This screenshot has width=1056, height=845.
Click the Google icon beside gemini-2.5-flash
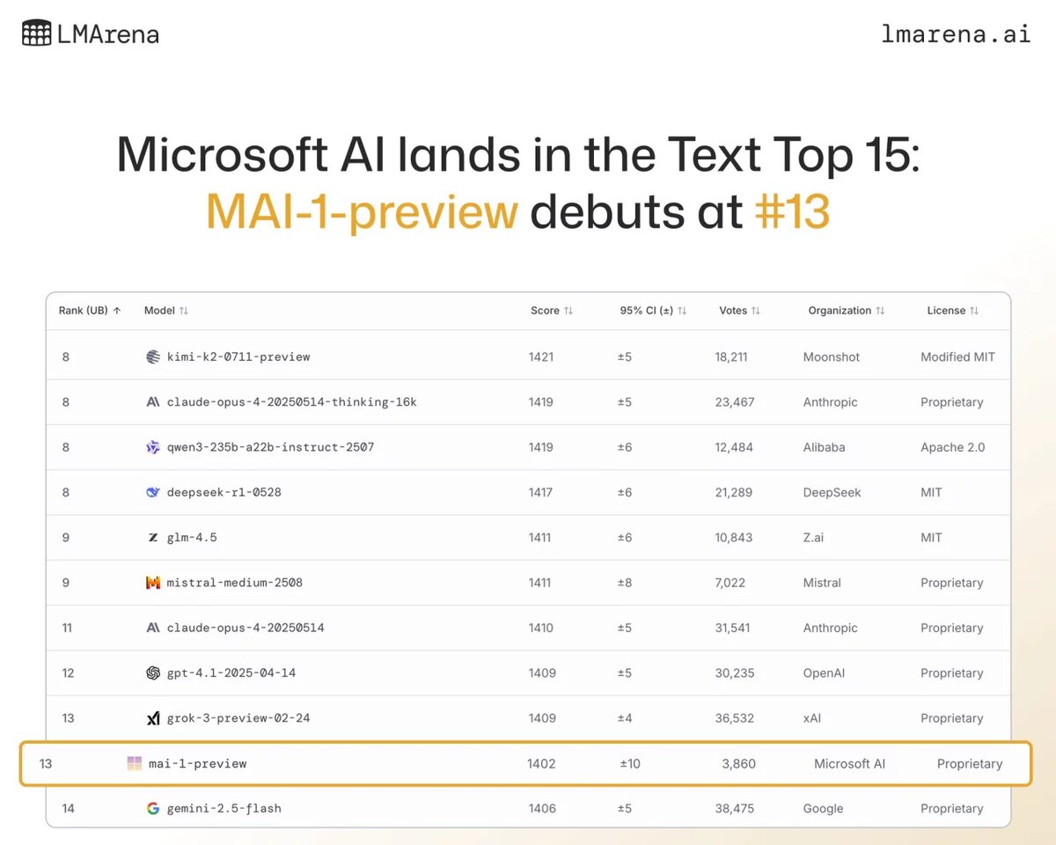point(153,809)
